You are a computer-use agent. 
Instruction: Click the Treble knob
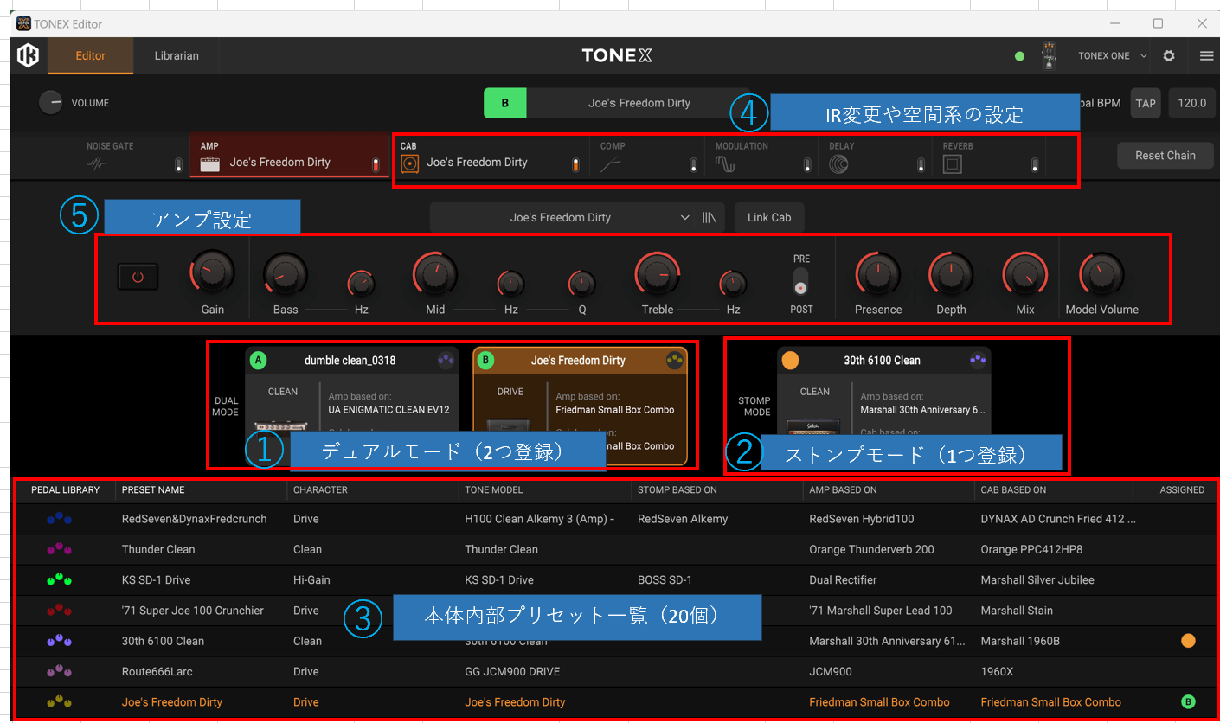(x=657, y=275)
